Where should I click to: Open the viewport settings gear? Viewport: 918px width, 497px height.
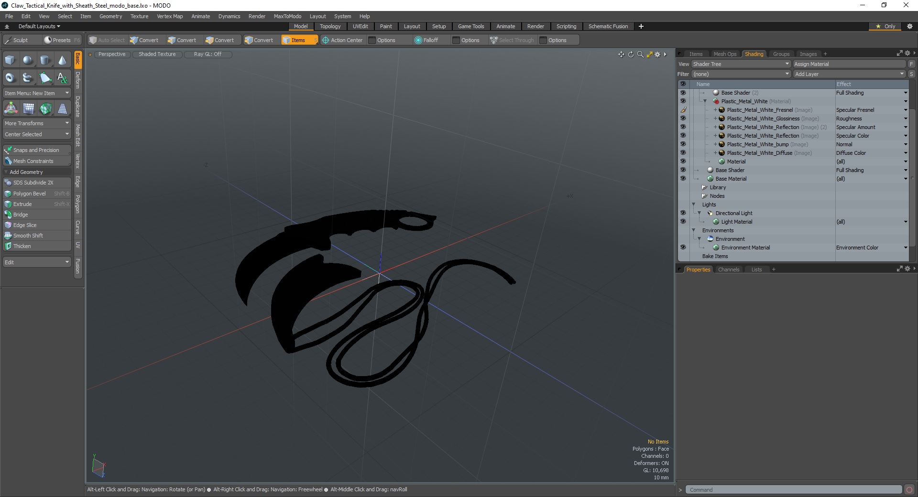[x=657, y=54]
